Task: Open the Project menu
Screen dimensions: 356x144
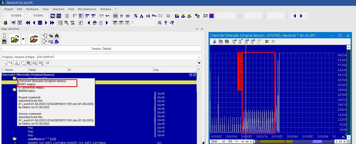Action: click(9, 9)
